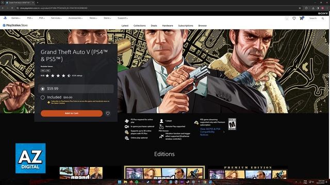
Task: Open the PS4 dropdown menu
Action: pos(42,18)
